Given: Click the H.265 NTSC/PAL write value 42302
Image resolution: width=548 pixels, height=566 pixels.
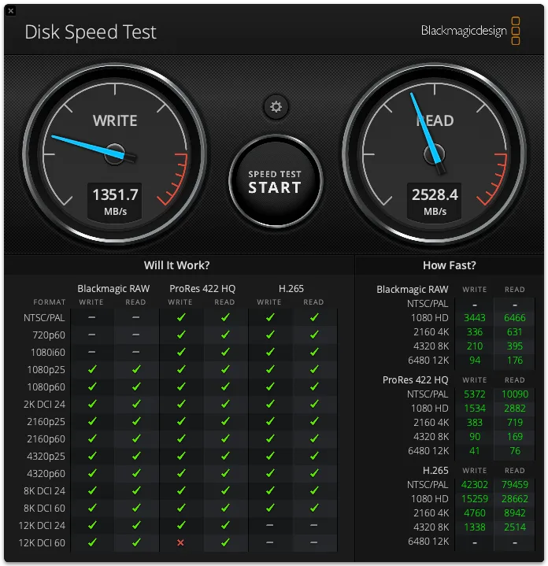Looking at the screenshot, I should (x=474, y=484).
